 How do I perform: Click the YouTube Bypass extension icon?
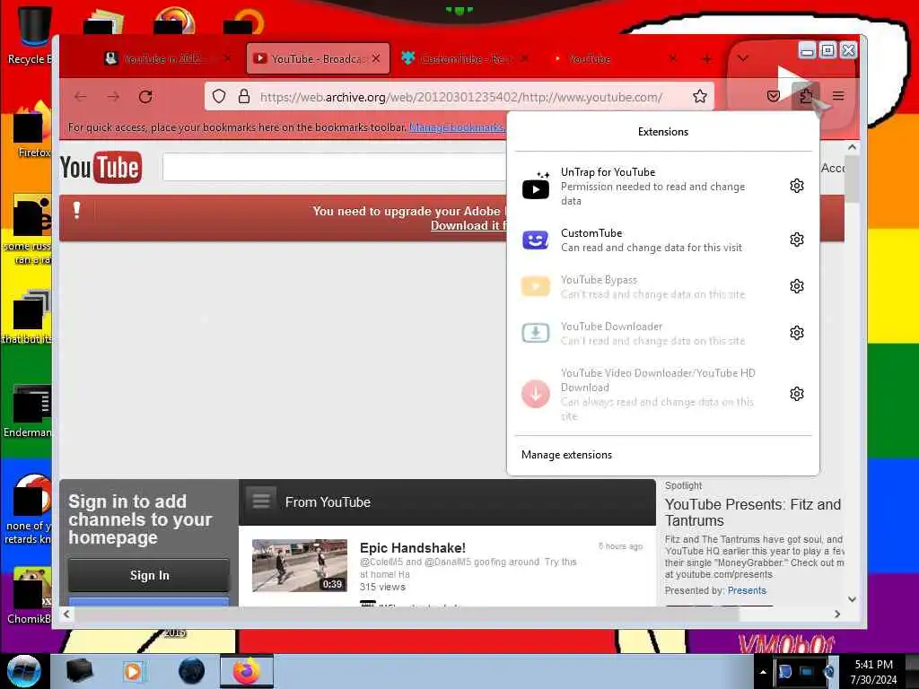pyautogui.click(x=536, y=286)
